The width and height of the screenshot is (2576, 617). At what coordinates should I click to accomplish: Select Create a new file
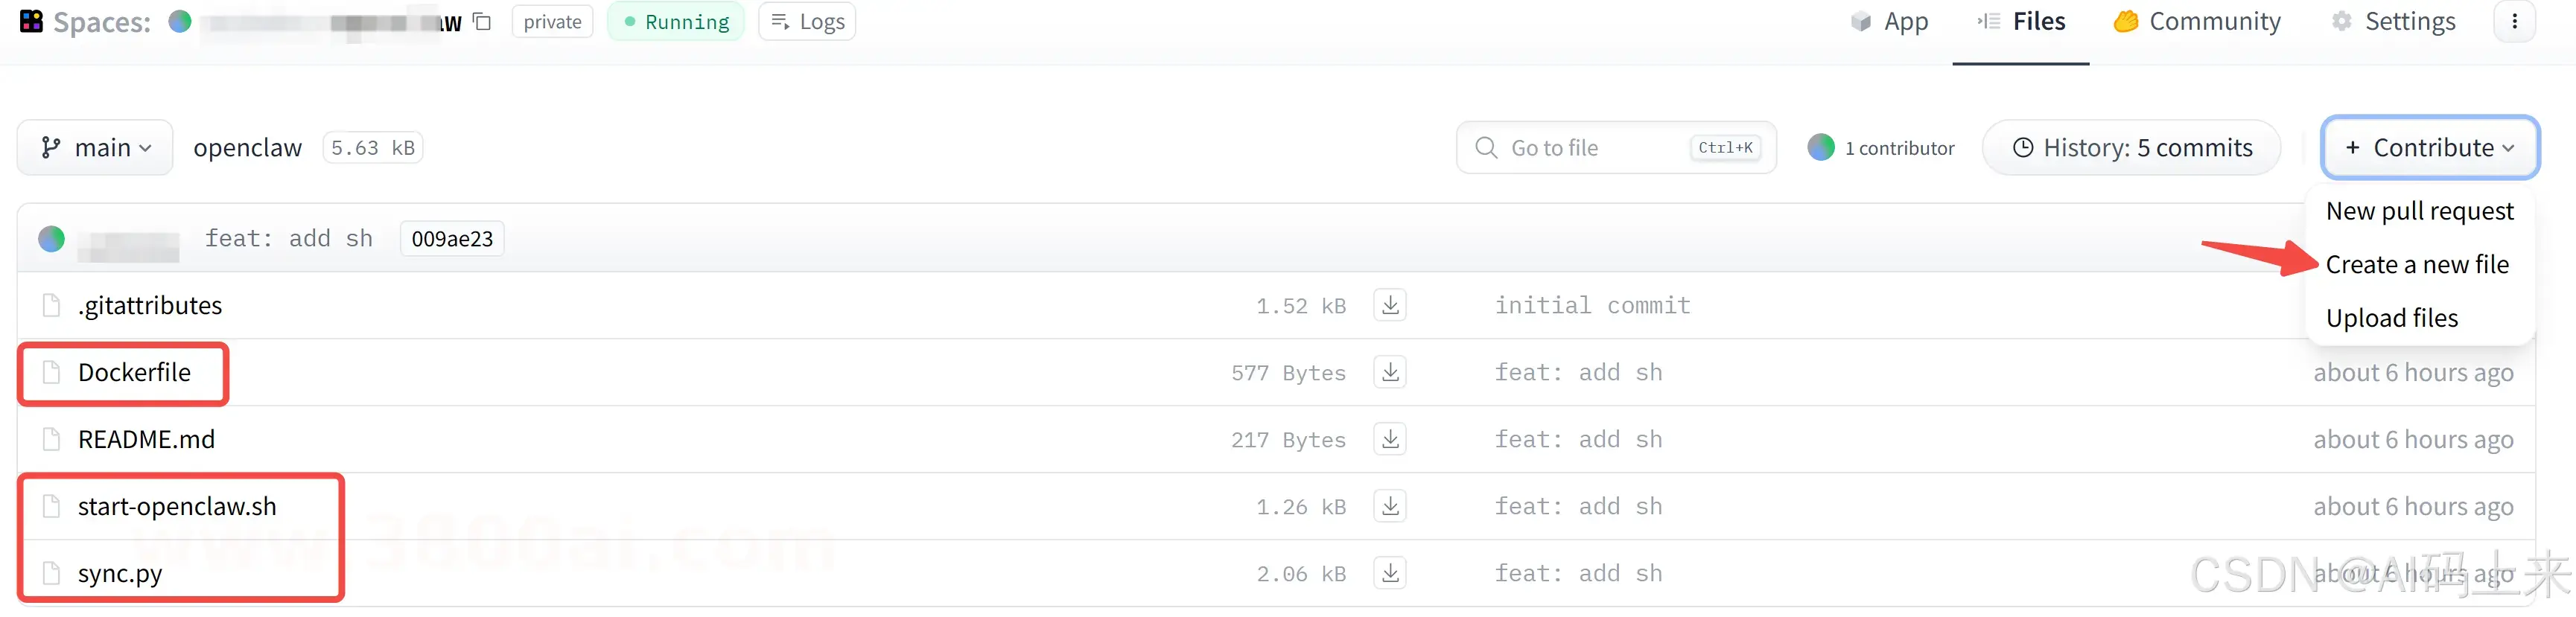click(x=2416, y=264)
